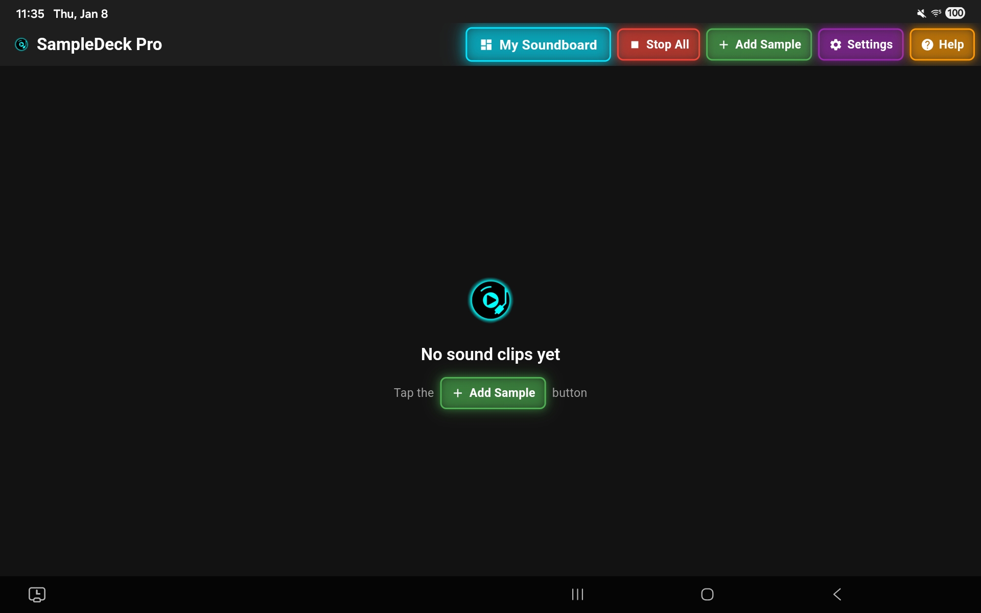This screenshot has height=613, width=981.
Task: Click the stop square icon on the Stop All button
Action: 635,45
